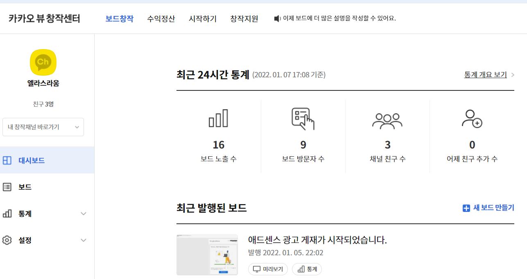Screen dimensions: 527x279
Task: Click the 최근 발행된 보드 heading
Action: coord(212,208)
